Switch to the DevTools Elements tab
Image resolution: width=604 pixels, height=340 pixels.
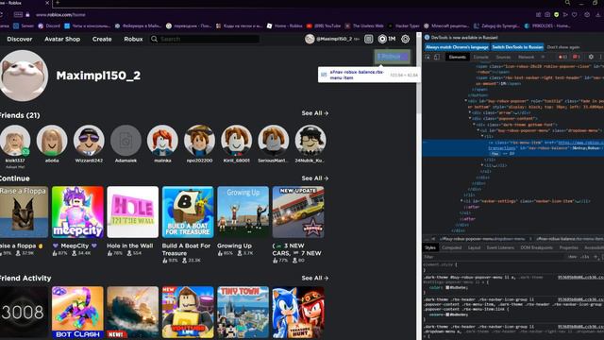[457, 57]
